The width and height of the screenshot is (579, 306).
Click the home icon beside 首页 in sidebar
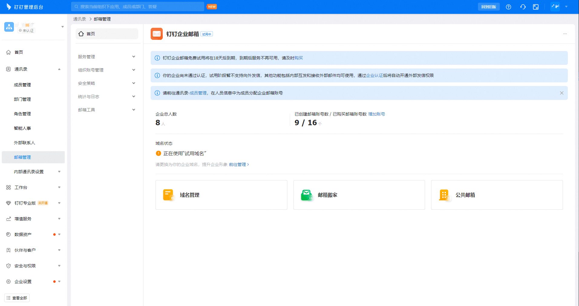pyautogui.click(x=8, y=52)
